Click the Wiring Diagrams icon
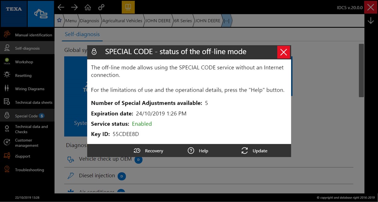 pos(7,88)
